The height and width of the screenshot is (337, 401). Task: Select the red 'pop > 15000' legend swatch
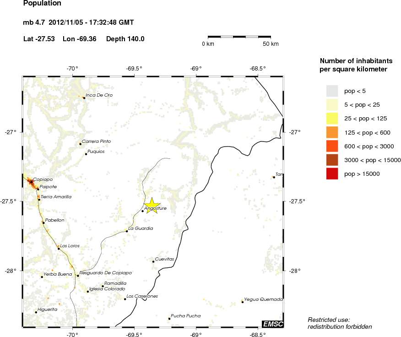[332, 174]
